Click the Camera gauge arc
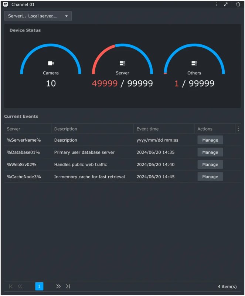 click(51, 45)
